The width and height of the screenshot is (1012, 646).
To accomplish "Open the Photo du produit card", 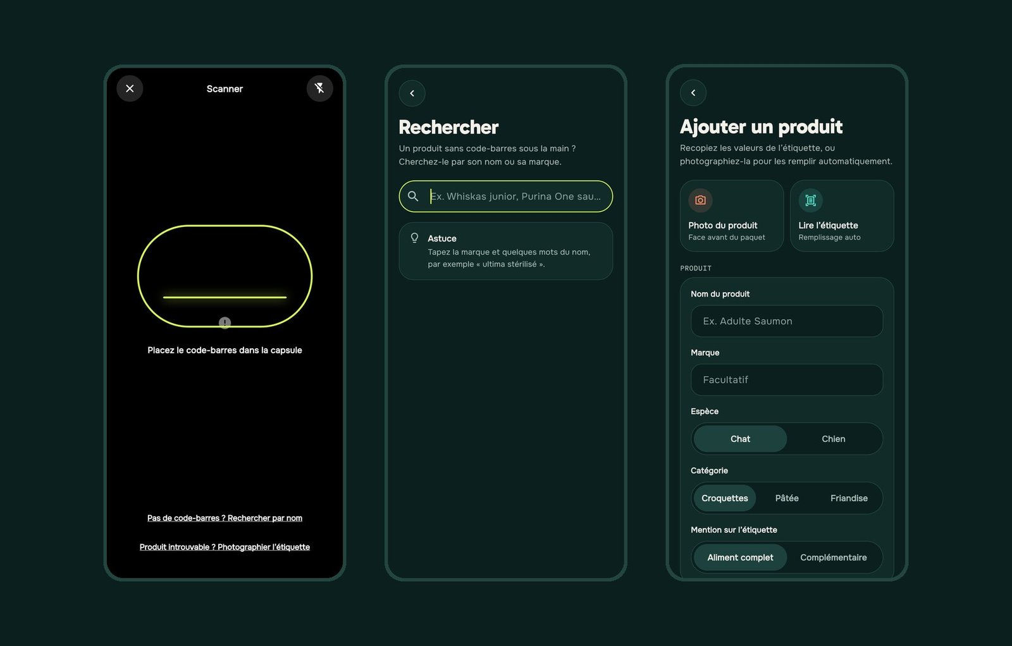I will point(732,216).
